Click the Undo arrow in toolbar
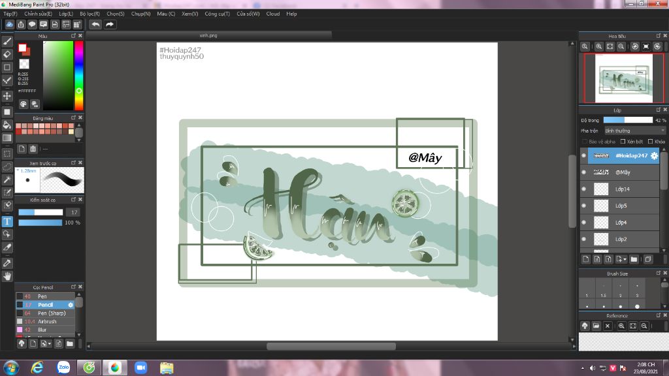The image size is (669, 376). point(95,24)
